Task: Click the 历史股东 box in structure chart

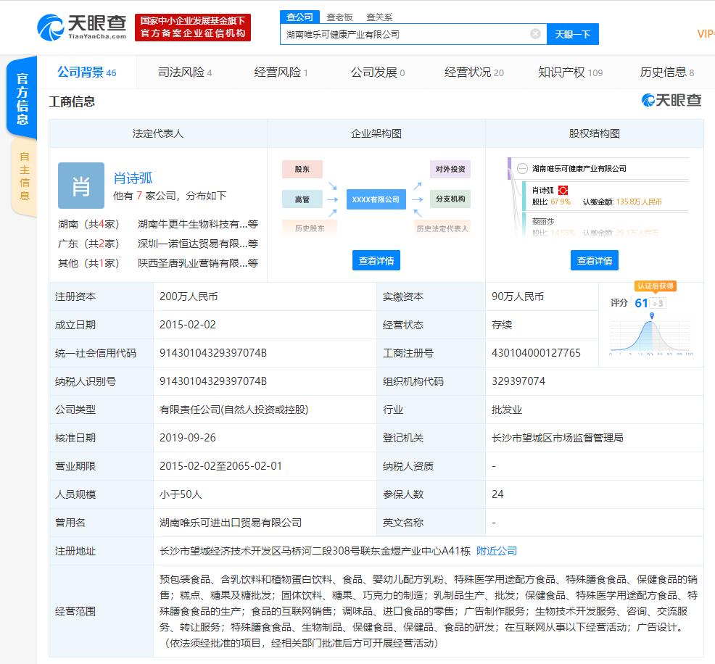Action: [309, 228]
